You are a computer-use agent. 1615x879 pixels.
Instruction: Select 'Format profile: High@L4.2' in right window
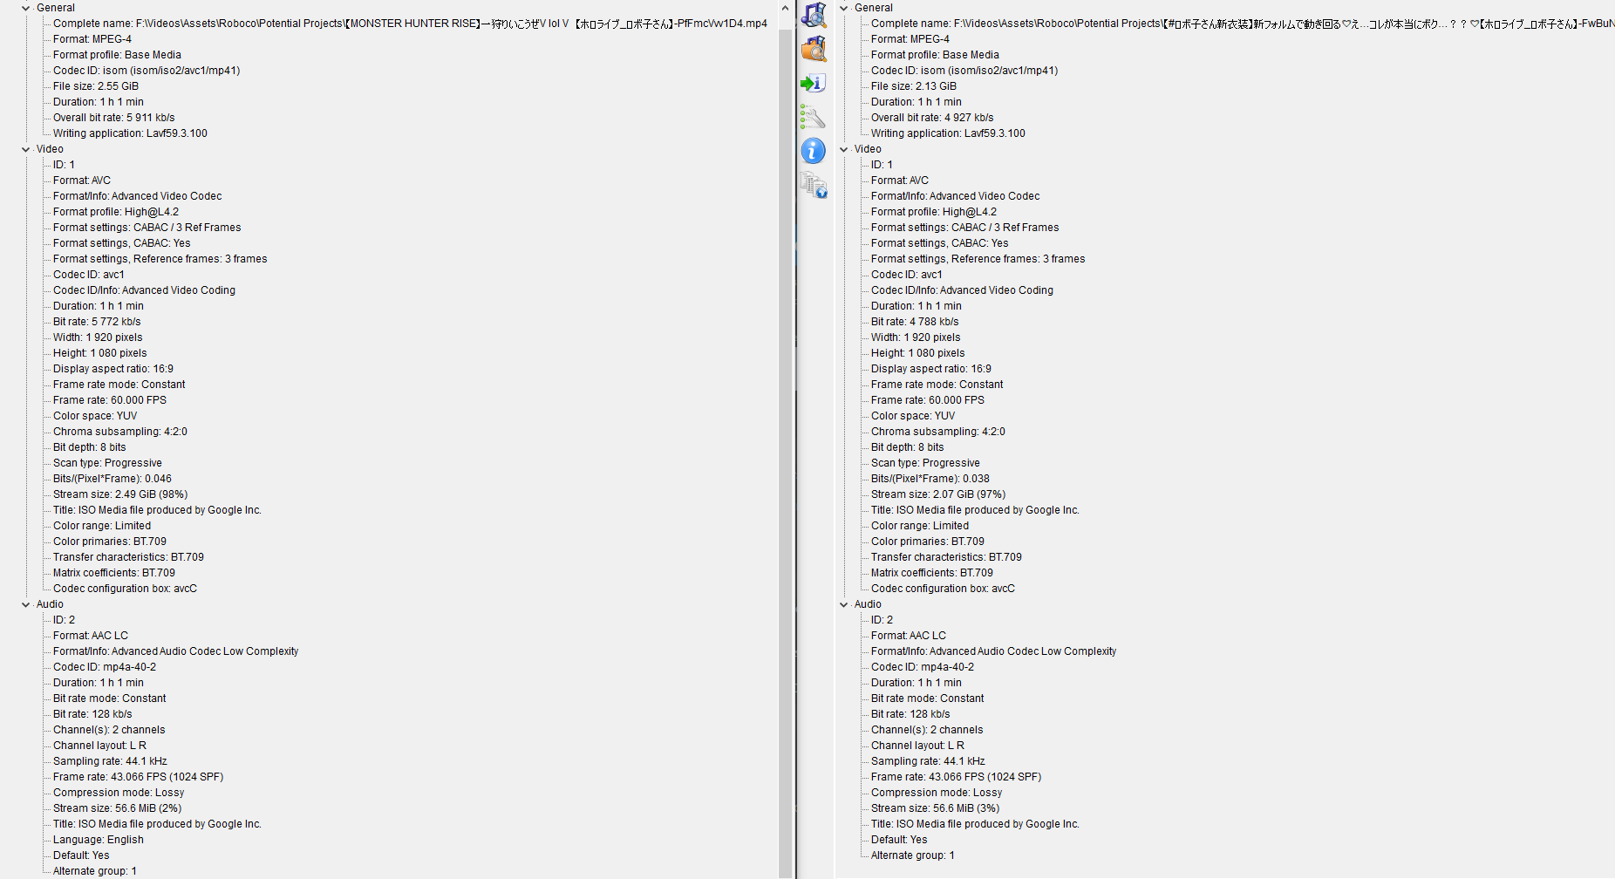(x=934, y=212)
